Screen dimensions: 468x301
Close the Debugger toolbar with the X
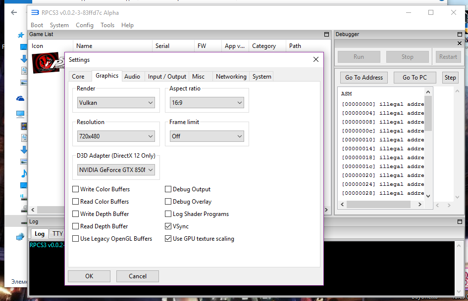pos(460,43)
